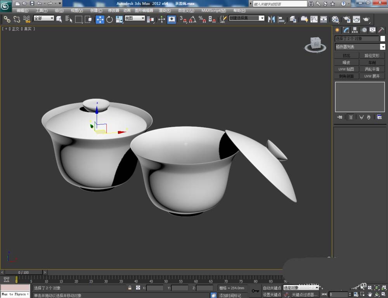The image size is (388, 298).
Task: Click Render Production teapot icon
Action: click(x=366, y=19)
